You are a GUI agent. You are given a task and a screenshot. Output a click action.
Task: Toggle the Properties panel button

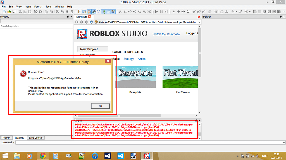(108, 12)
